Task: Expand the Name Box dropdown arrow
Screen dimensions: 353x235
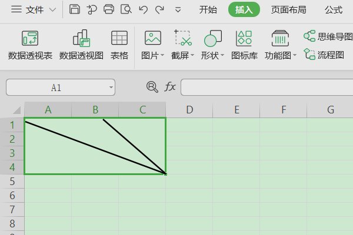Action: pyautogui.click(x=111, y=88)
